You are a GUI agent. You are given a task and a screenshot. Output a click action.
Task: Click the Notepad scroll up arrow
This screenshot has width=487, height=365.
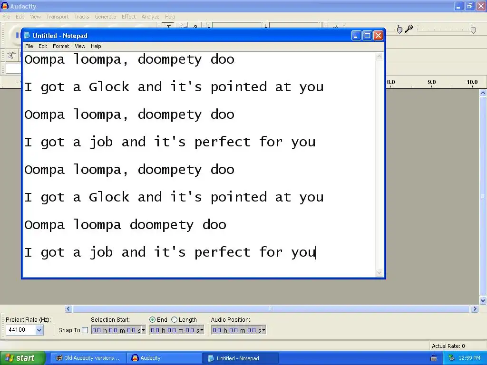tap(379, 56)
